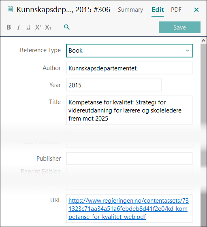Screen dimensions: 207x227
Task: Close the reference panel with X
Action: 196,10
